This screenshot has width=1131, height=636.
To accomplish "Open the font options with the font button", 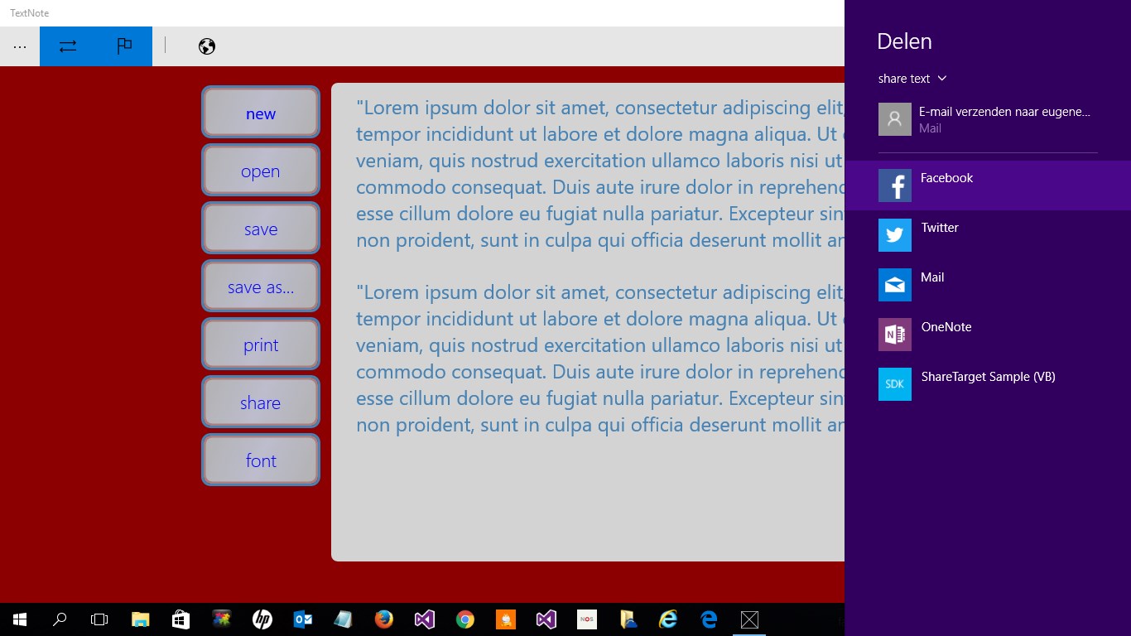I will (261, 460).
